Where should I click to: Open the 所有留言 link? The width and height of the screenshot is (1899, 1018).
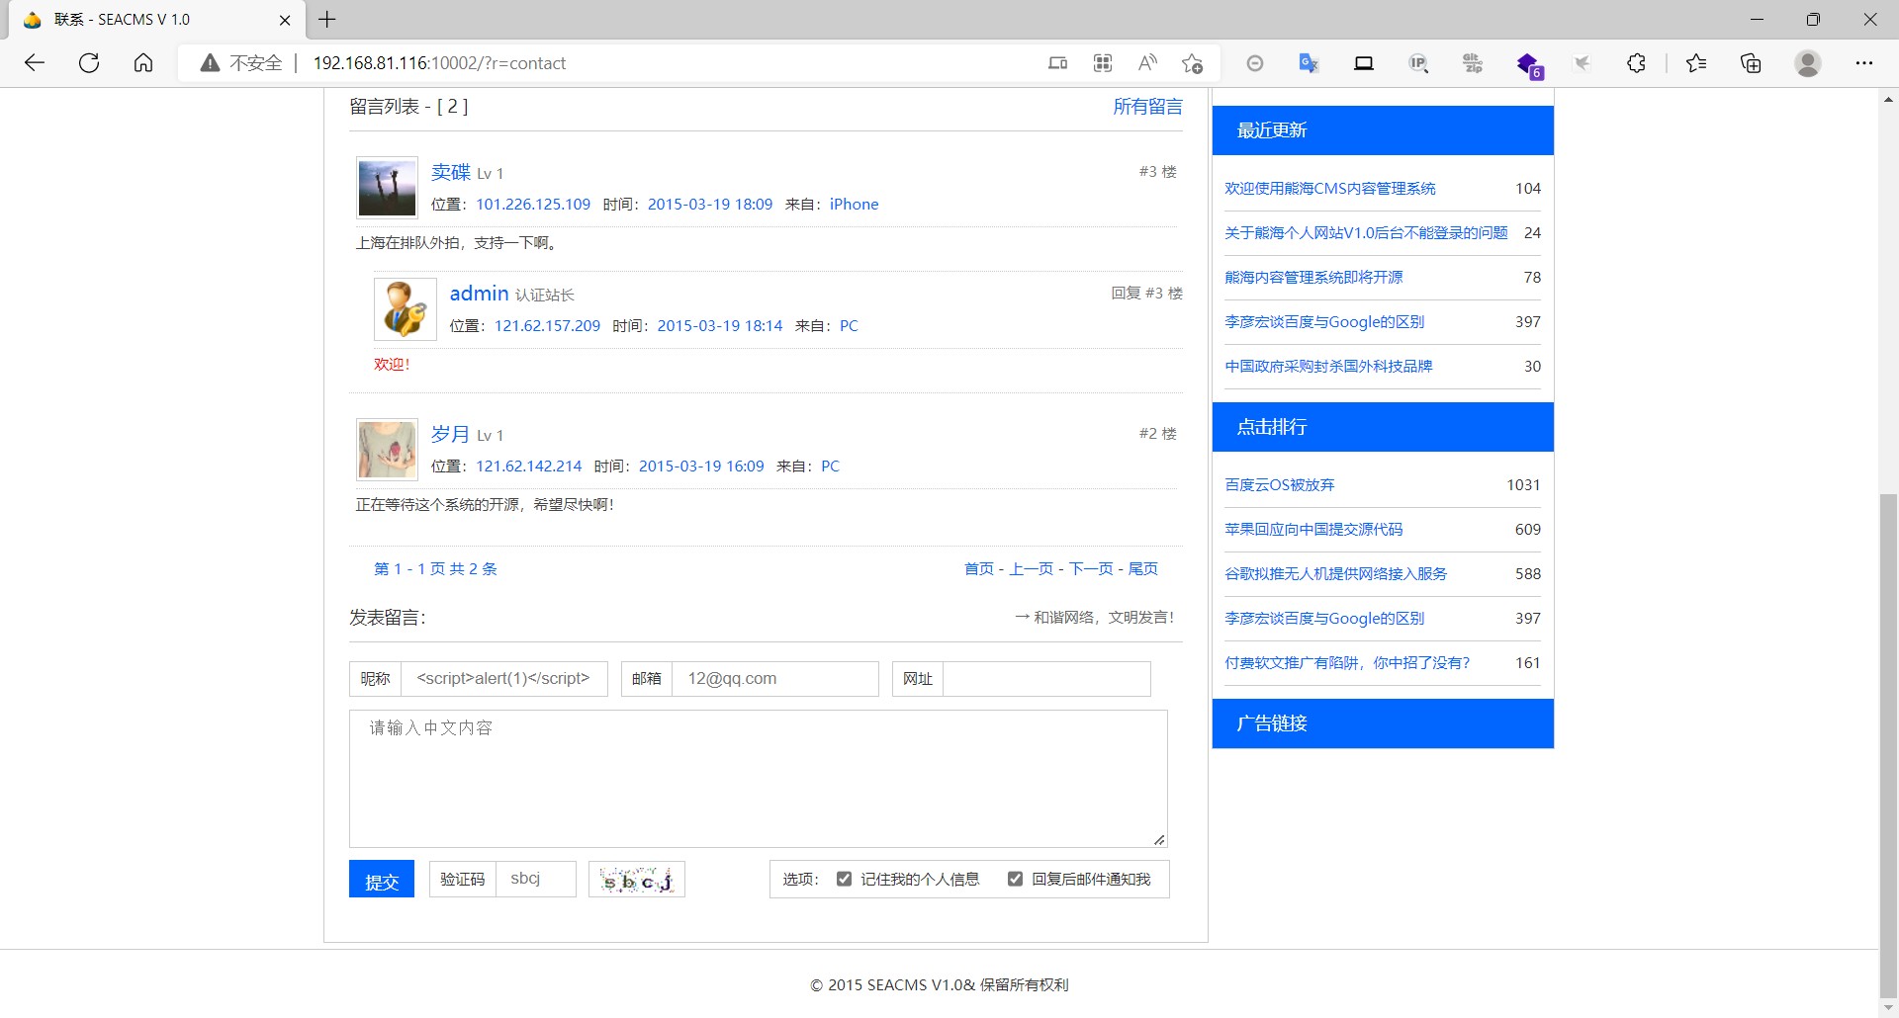(x=1147, y=107)
